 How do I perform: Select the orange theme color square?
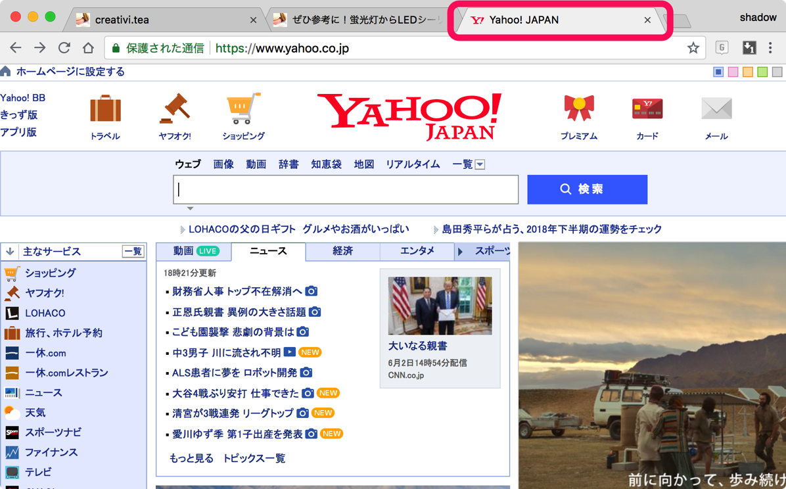tap(748, 72)
